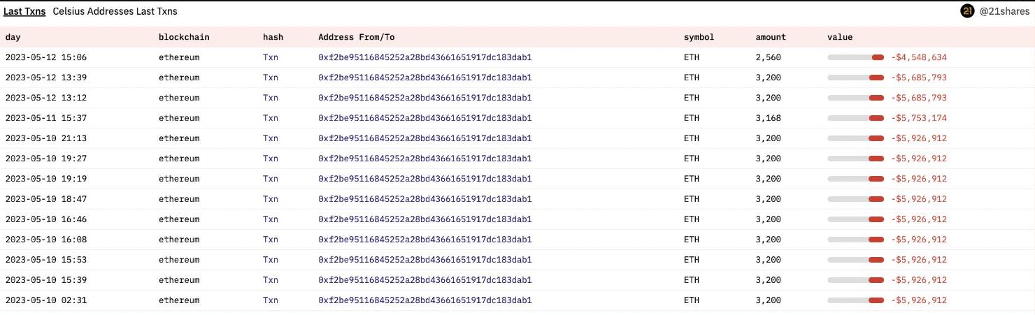
Task: Open Txn link for 2023-05-10 21:13
Action: tap(270, 138)
